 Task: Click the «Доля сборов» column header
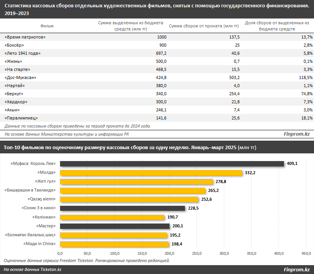277,26
